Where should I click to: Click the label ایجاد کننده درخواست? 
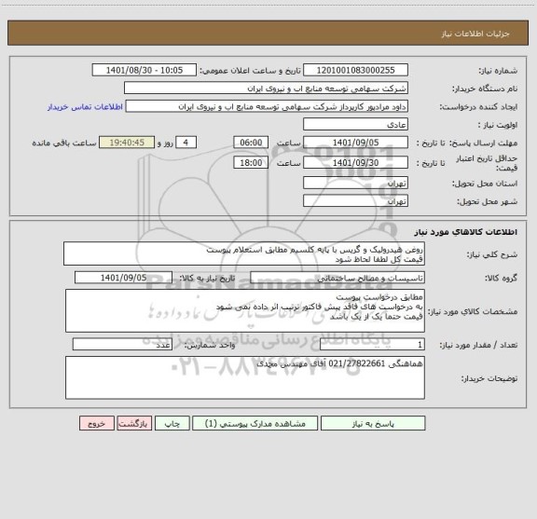pos(478,107)
